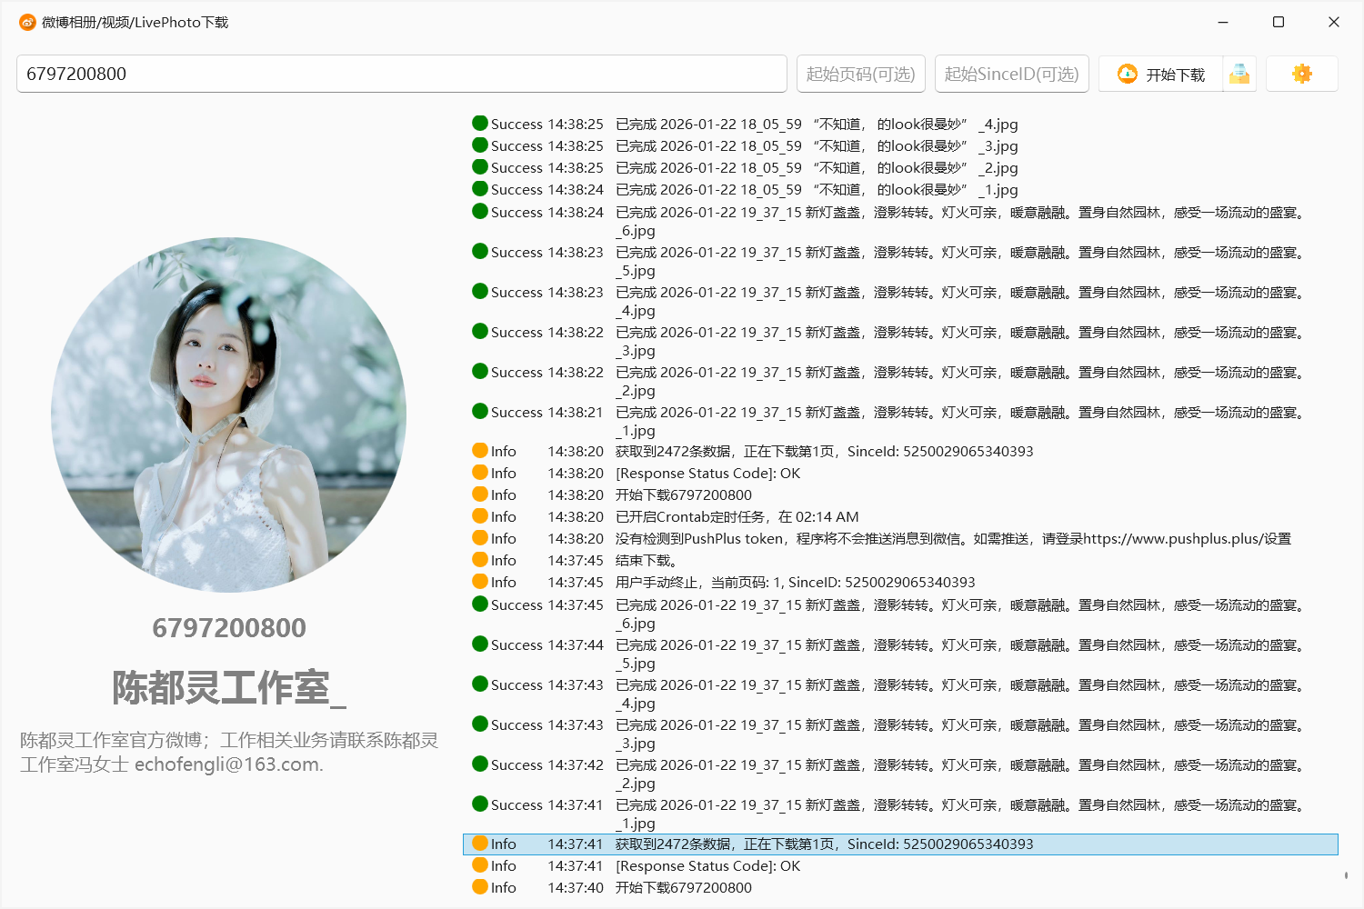The width and height of the screenshot is (1364, 909).
Task: Click the green icon of the 14:37:43 _4.jpg row
Action: pyautogui.click(x=480, y=684)
